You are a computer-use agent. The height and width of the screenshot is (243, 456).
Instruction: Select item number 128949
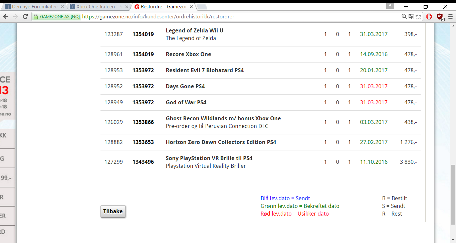(x=113, y=102)
